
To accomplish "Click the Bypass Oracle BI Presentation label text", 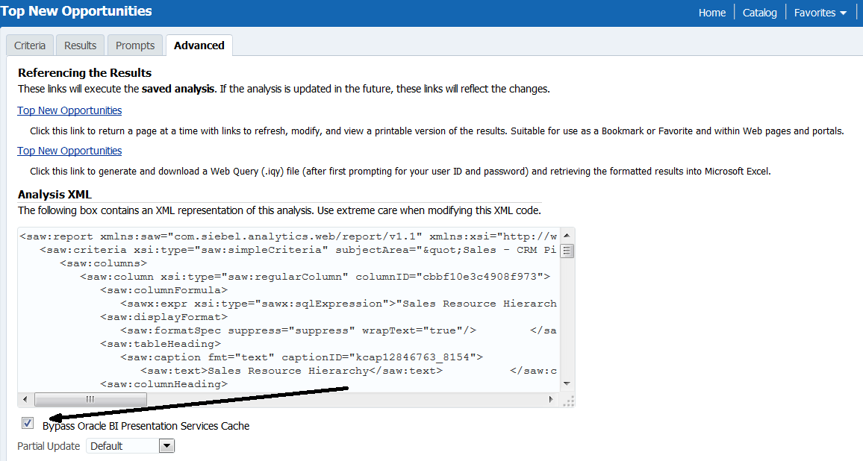I will (146, 426).
